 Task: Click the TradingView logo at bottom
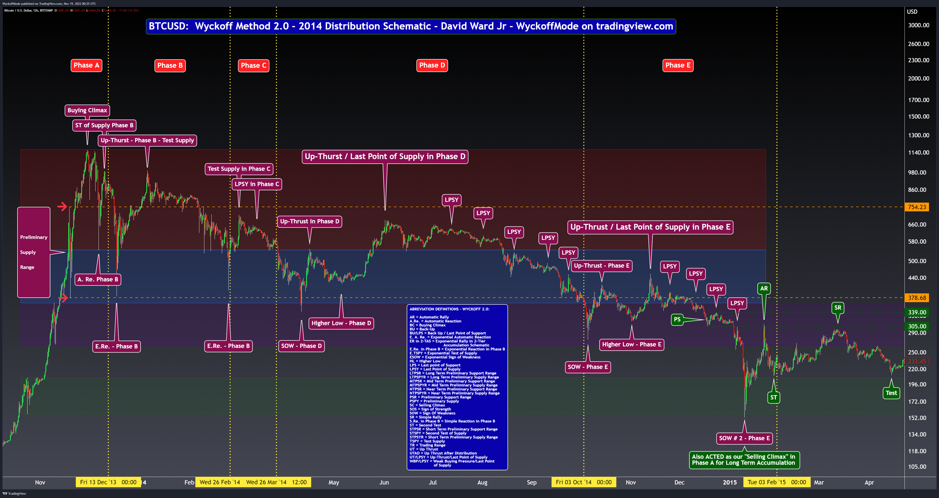tap(14, 494)
